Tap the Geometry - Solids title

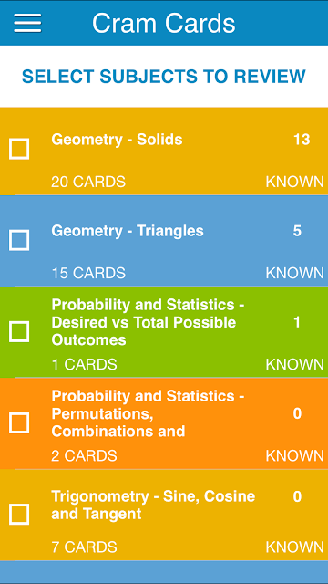(x=117, y=140)
